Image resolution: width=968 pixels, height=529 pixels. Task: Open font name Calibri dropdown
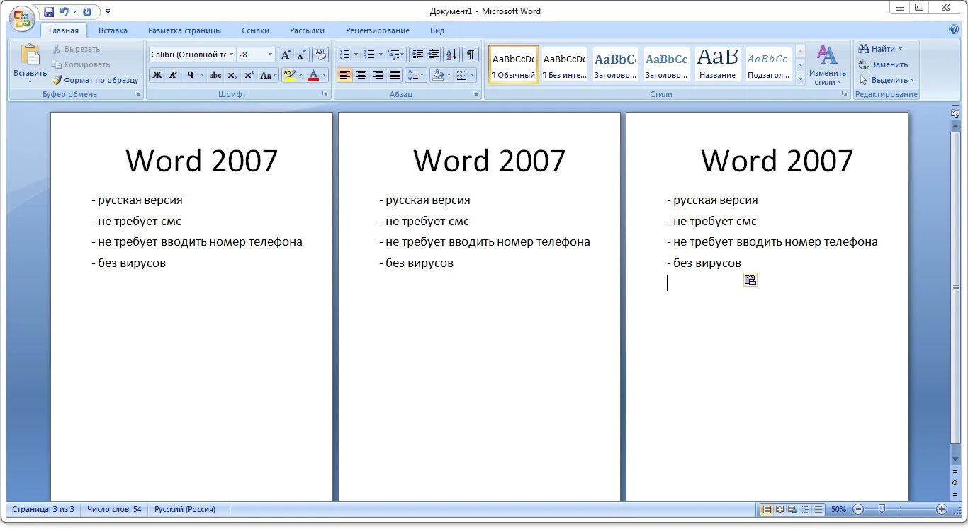click(x=231, y=55)
